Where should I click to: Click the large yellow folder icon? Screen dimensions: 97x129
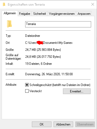(x=9, y=24)
